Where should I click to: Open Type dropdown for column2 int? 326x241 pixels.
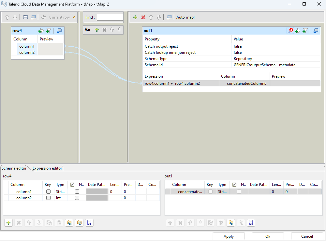pos(60,198)
